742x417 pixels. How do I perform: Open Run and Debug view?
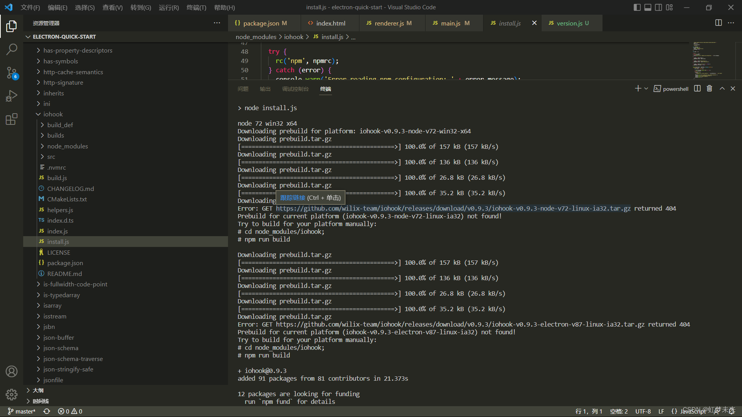[x=12, y=96]
